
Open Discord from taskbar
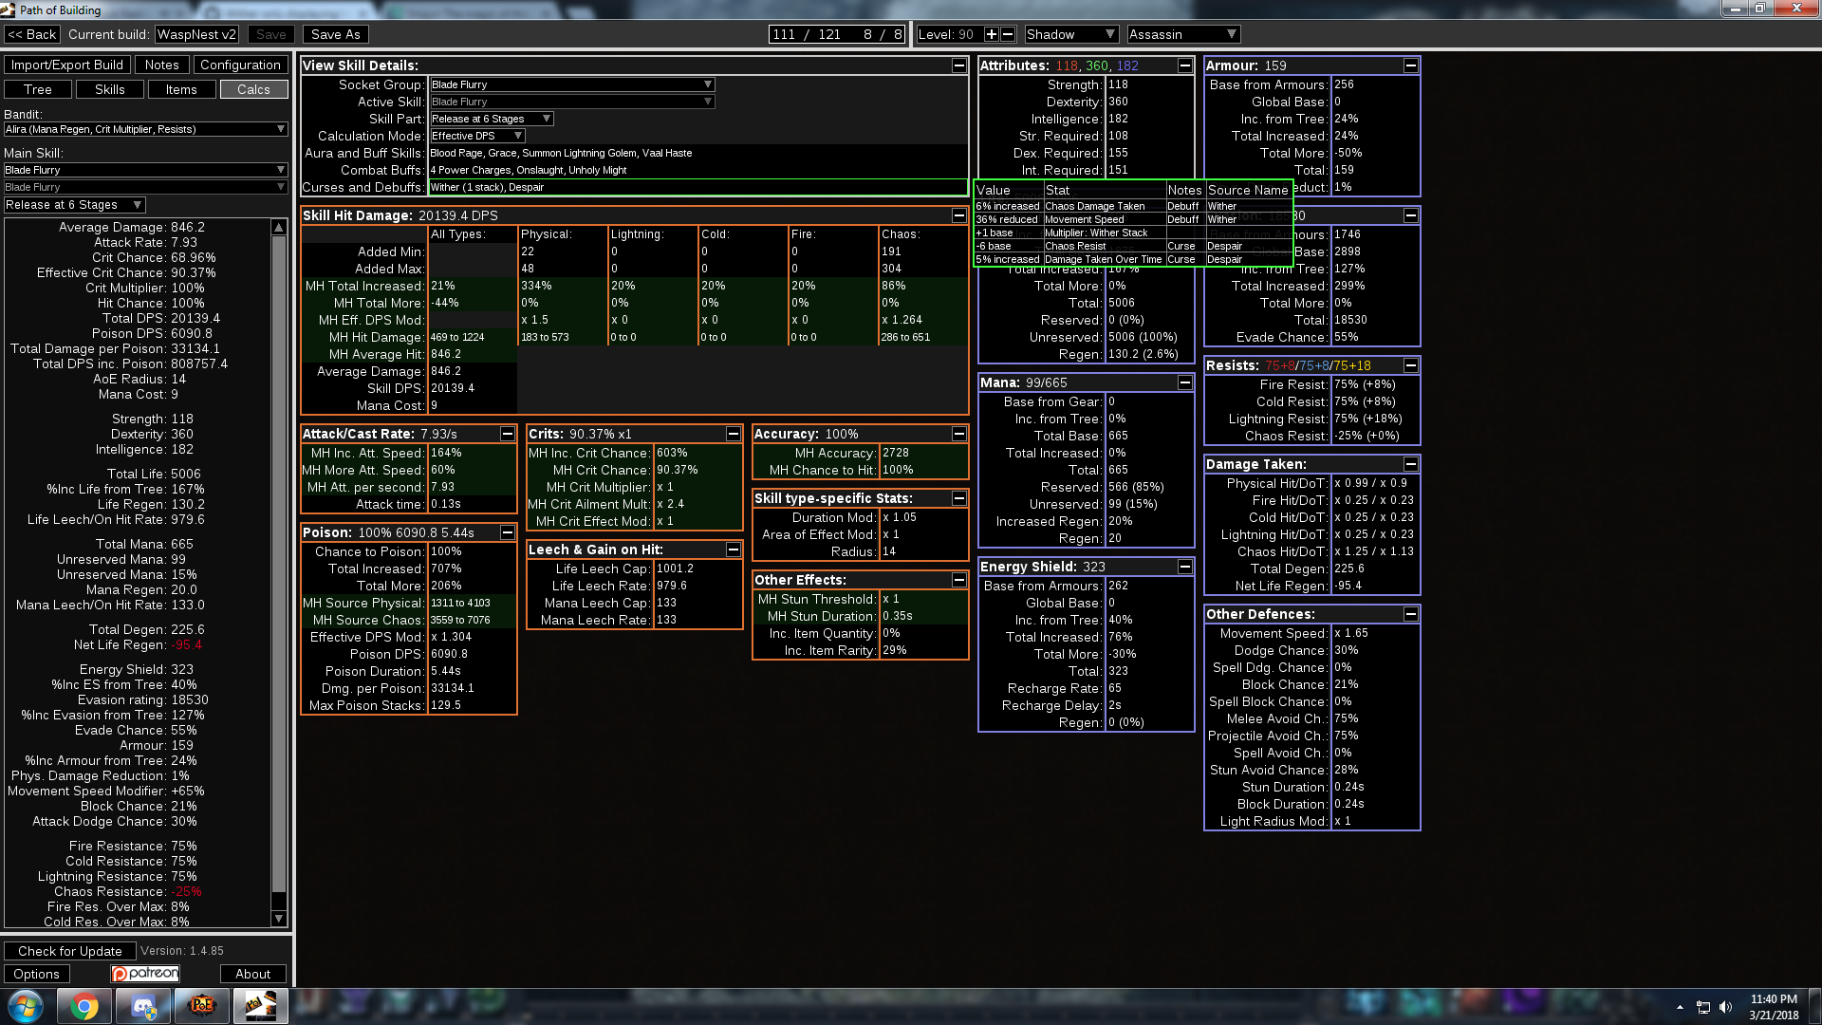coord(143,1006)
